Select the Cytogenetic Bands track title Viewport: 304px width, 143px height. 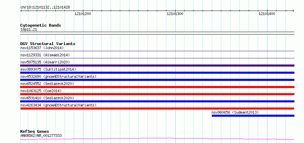pyautogui.click(x=41, y=25)
